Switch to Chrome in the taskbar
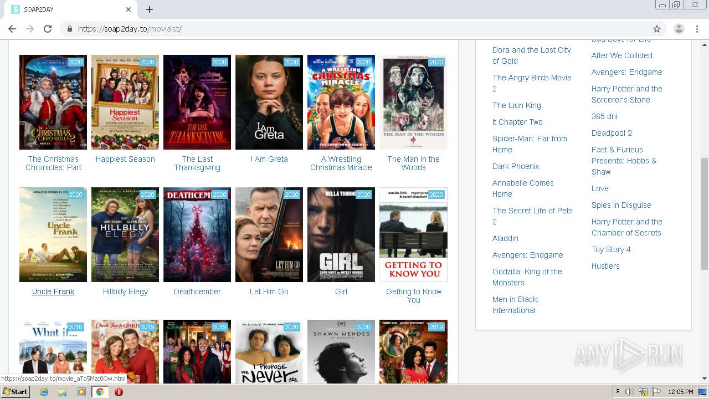The image size is (709, 399). [100, 392]
